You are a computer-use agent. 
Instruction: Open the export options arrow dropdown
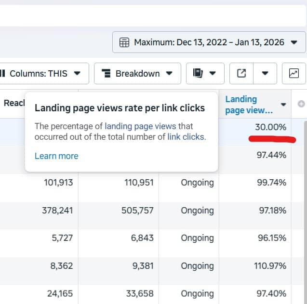[265, 74]
